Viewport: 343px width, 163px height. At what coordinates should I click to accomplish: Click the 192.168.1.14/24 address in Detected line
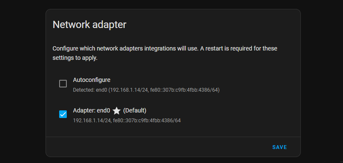coord(129,90)
